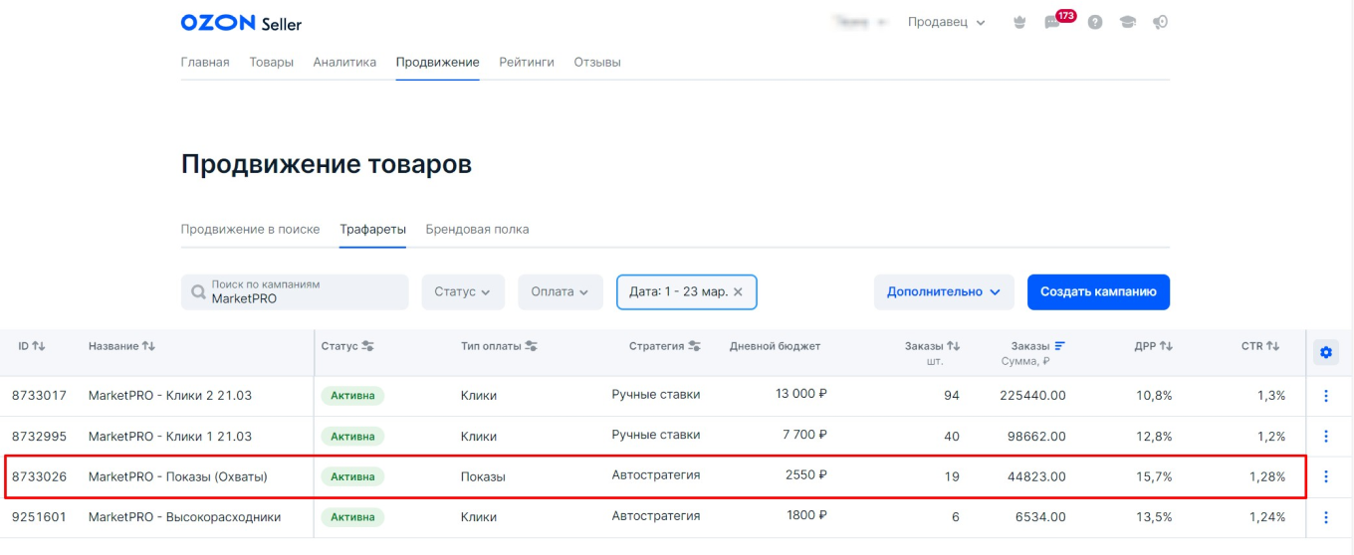This screenshot has width=1354, height=555.
Task: Open campaign MarketPRO - Показы (Охваты)
Action: 178,476
